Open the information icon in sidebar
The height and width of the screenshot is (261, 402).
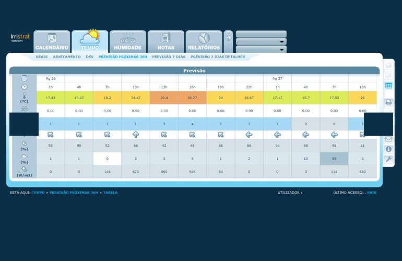pyautogui.click(x=388, y=149)
